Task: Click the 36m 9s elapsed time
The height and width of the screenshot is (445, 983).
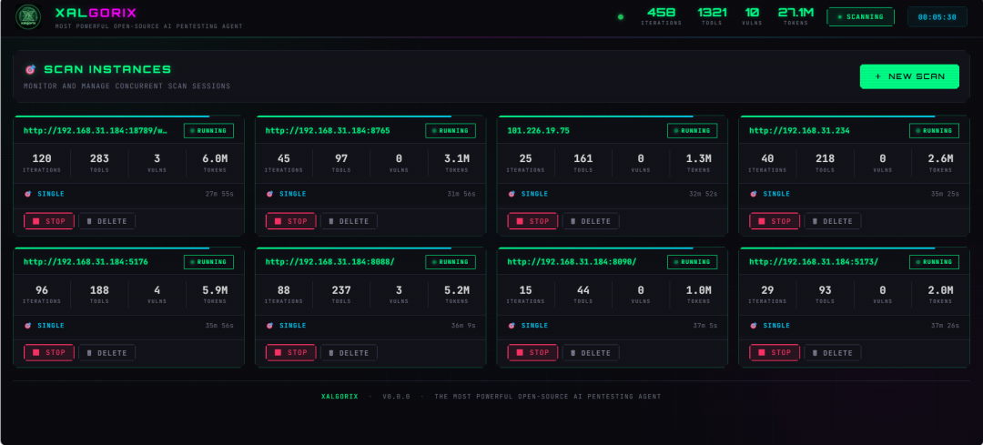Action: point(463,326)
